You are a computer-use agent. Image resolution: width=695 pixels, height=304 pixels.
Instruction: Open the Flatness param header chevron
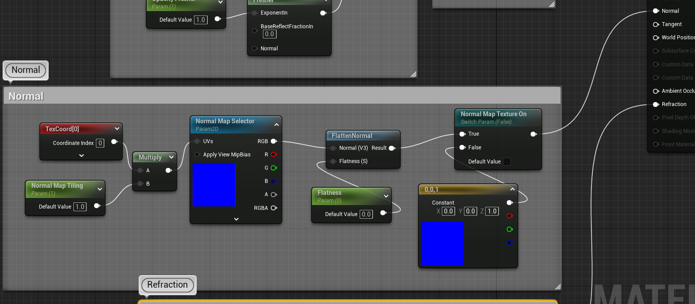pos(386,196)
